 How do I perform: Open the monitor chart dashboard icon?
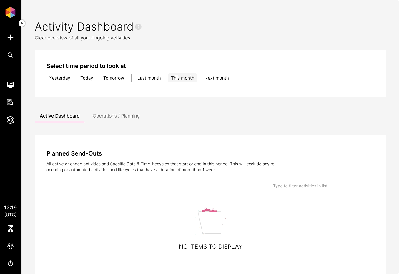(10, 85)
